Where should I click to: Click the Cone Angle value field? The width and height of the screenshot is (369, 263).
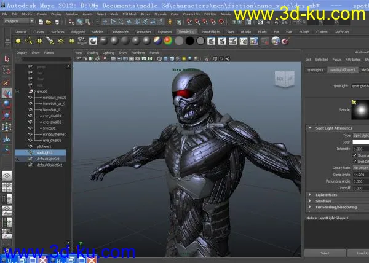360,175
